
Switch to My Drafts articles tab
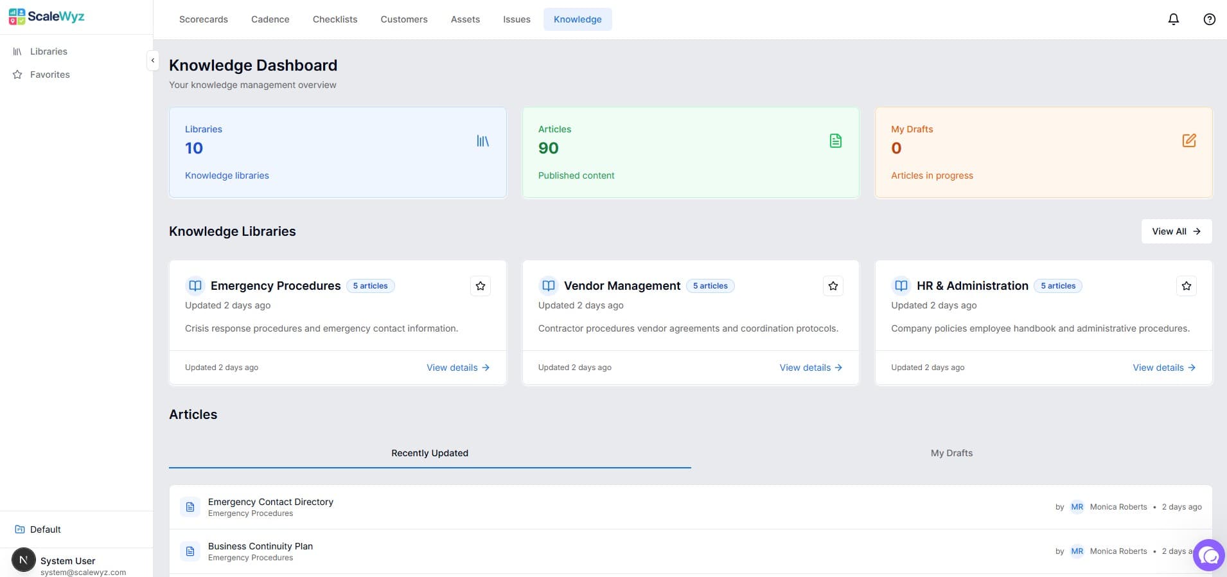(951, 453)
